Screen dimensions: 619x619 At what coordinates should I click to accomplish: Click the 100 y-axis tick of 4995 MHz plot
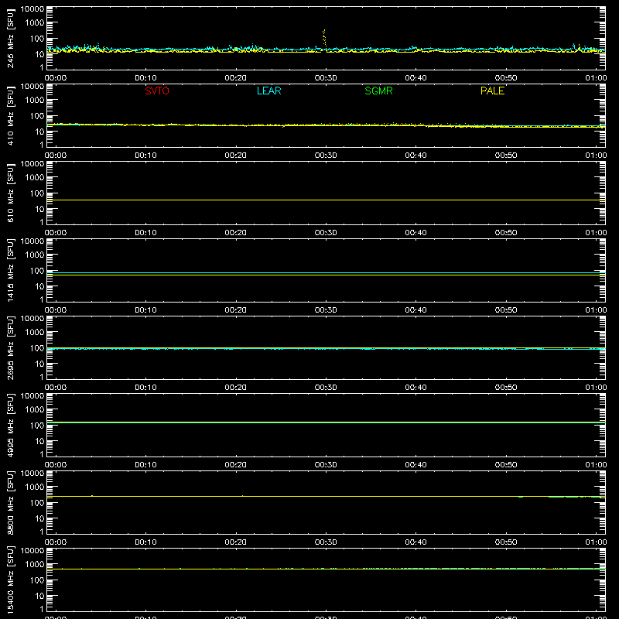pos(37,426)
